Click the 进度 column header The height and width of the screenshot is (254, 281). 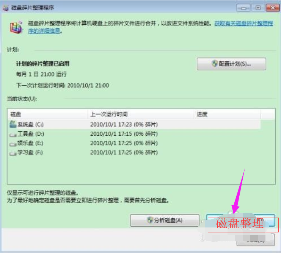click(x=227, y=114)
